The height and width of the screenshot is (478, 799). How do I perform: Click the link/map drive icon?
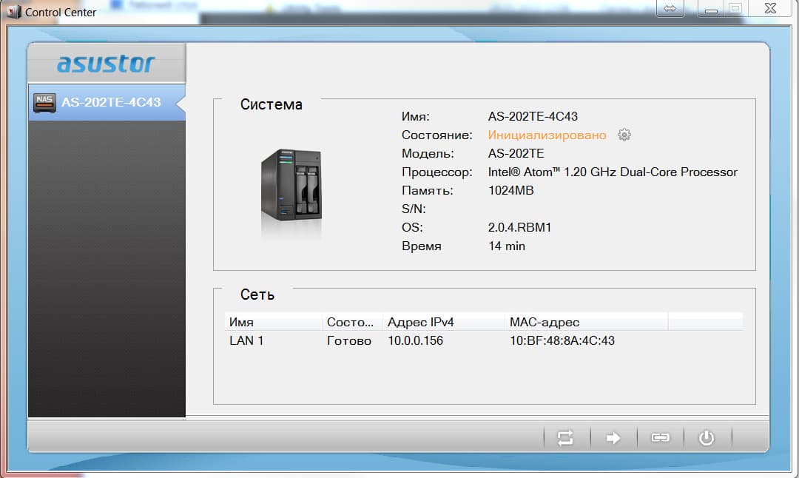[x=661, y=437]
